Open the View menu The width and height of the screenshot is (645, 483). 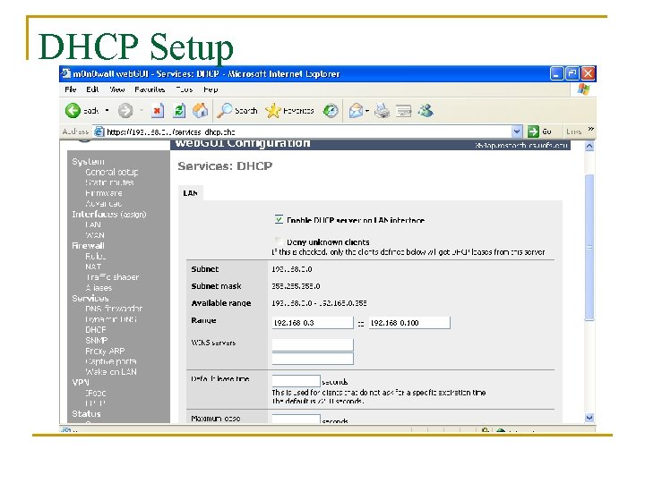pyautogui.click(x=116, y=89)
